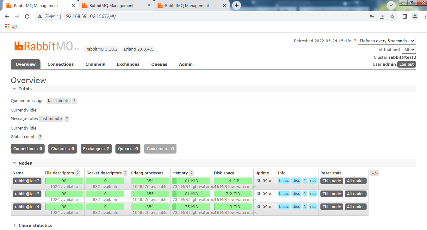This screenshot has width=427, height=230.
Task: Switch to the second RabbitMQ Management tab
Action: [116, 6]
